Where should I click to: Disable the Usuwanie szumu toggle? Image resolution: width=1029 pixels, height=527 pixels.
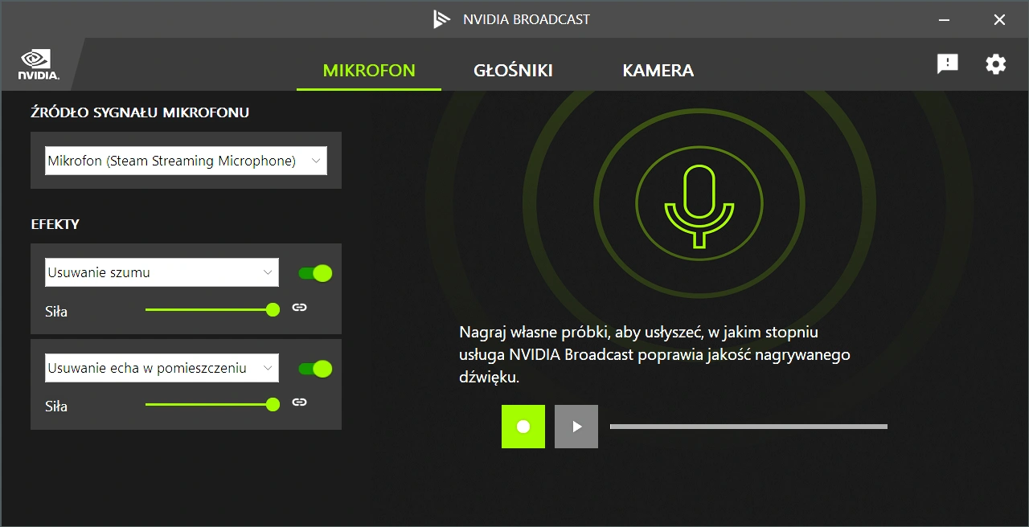315,273
